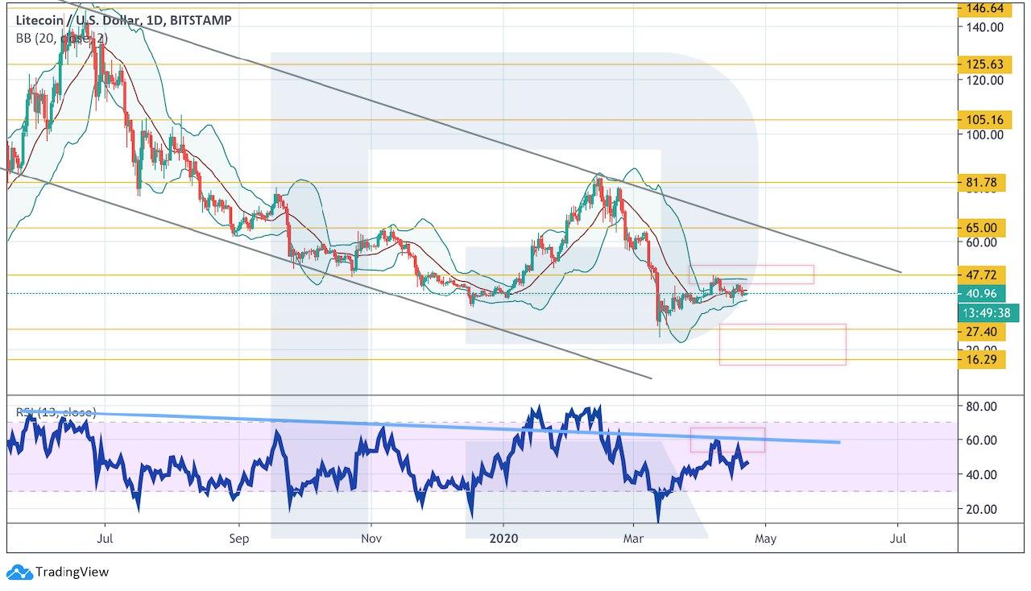Click the 27.40 price level label

pyautogui.click(x=979, y=332)
